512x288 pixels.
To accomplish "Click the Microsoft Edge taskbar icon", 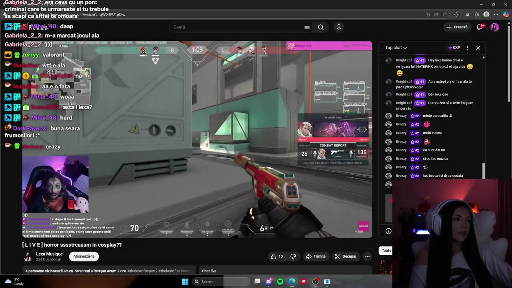I will [x=292, y=282].
